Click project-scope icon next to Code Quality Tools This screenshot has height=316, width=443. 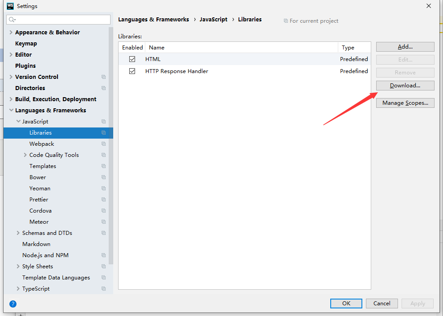[x=104, y=155]
